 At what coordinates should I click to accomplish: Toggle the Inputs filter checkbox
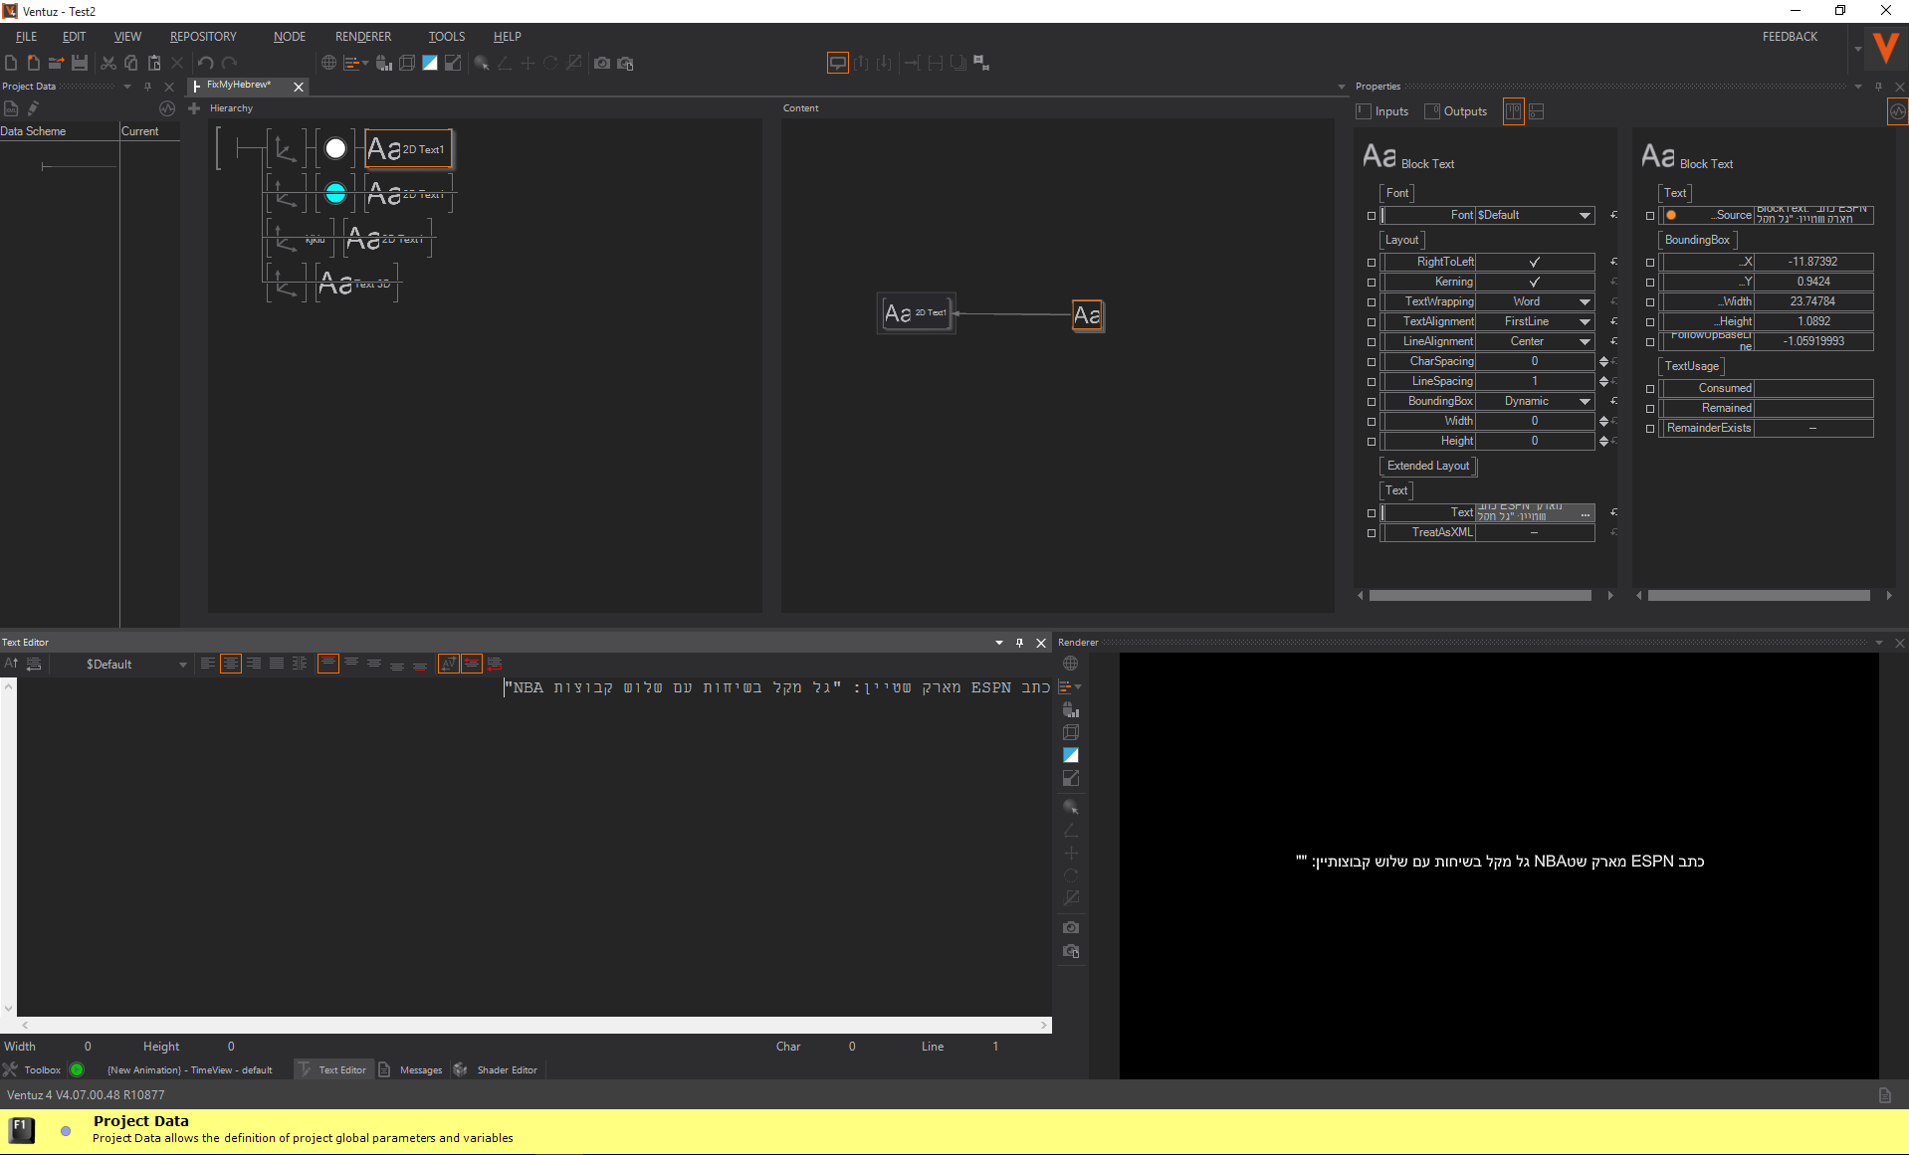[x=1365, y=111]
